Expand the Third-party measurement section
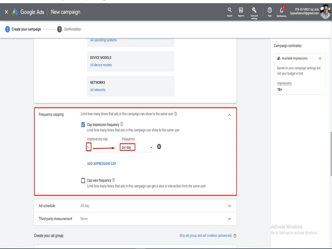Viewport: 332px width, 249px height. (x=229, y=219)
